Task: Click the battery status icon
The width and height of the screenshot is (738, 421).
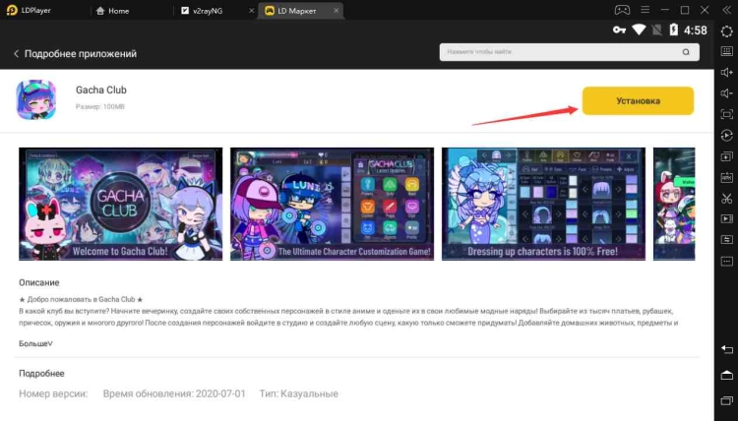Action: pyautogui.click(x=674, y=30)
